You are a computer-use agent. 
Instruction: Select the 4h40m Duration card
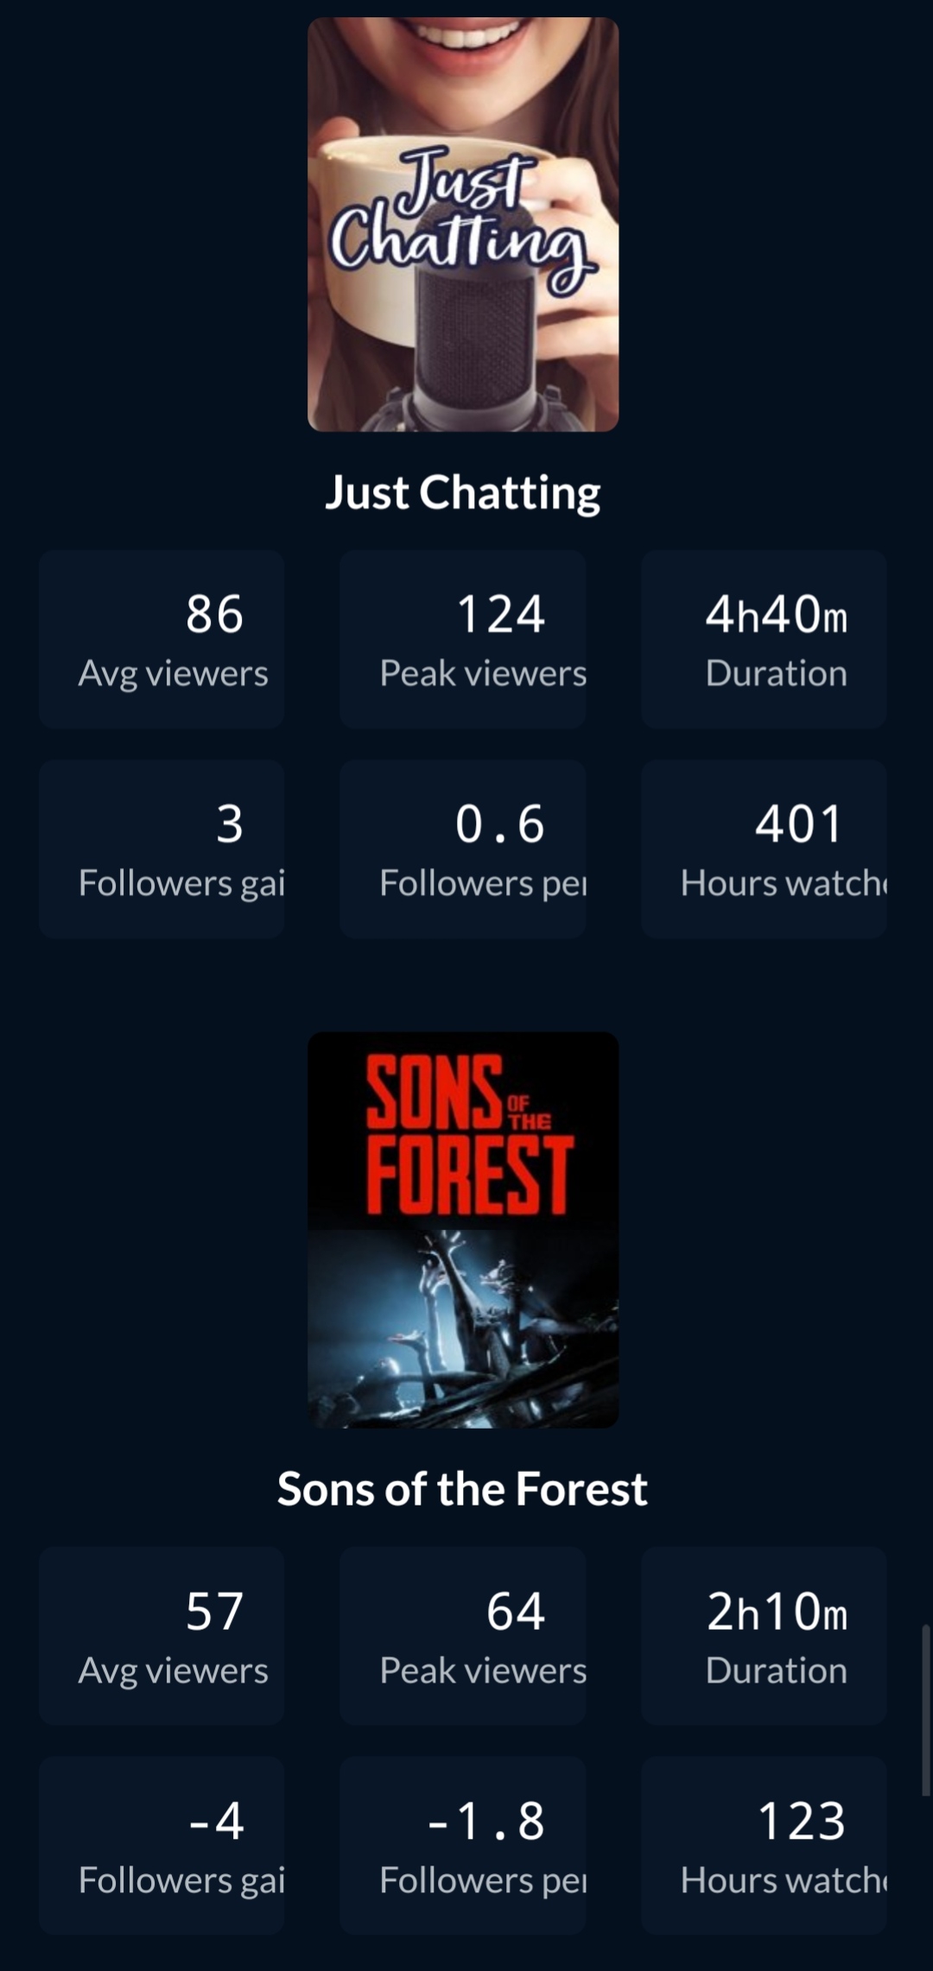[x=764, y=639]
